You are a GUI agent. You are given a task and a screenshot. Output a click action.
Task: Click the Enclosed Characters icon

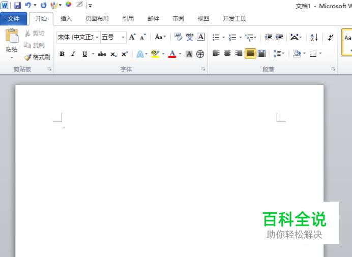point(200,54)
